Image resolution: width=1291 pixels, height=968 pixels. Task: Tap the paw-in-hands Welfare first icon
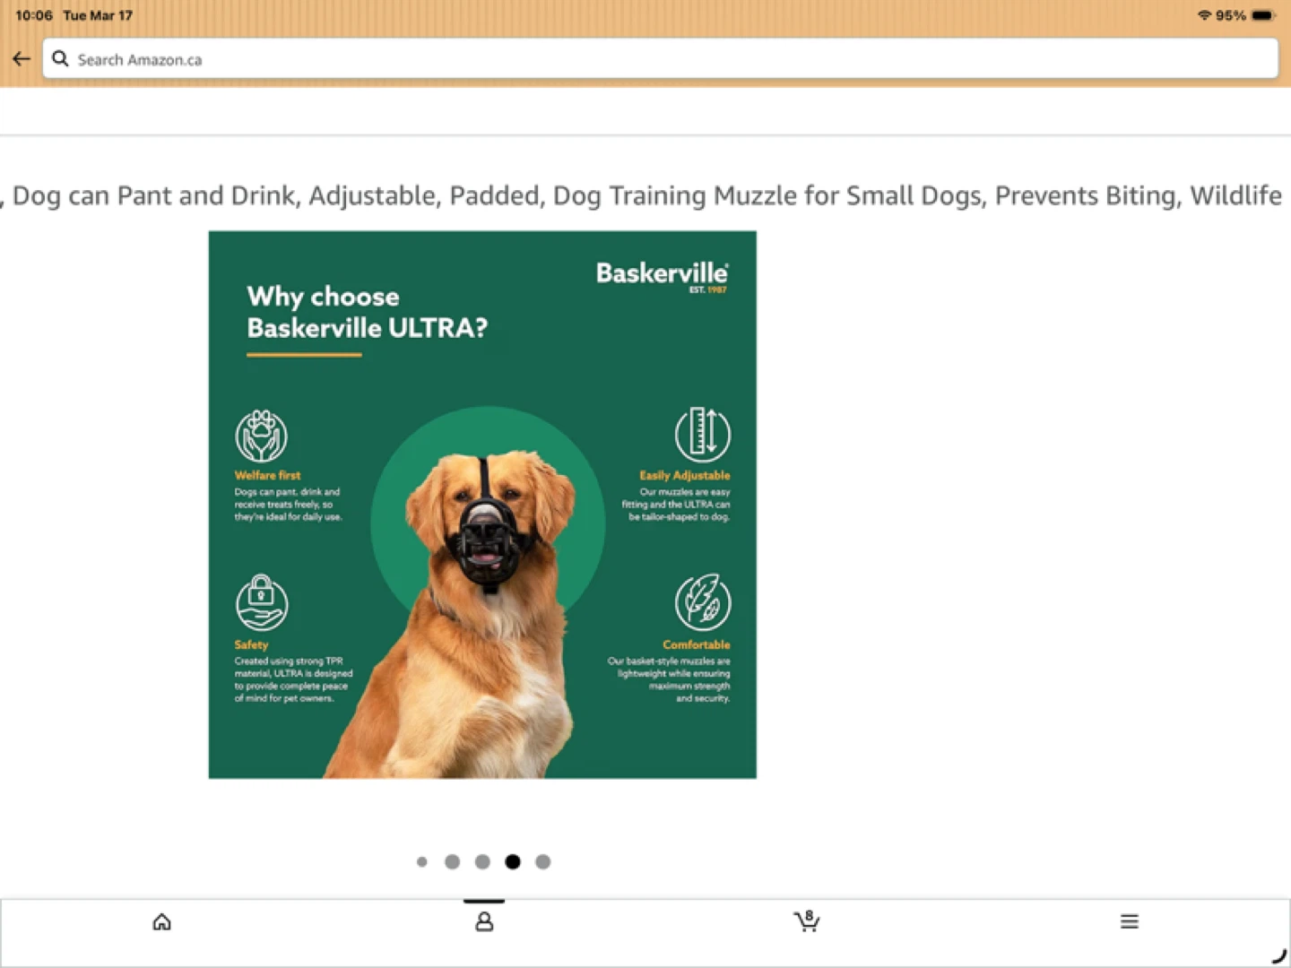coord(261,436)
